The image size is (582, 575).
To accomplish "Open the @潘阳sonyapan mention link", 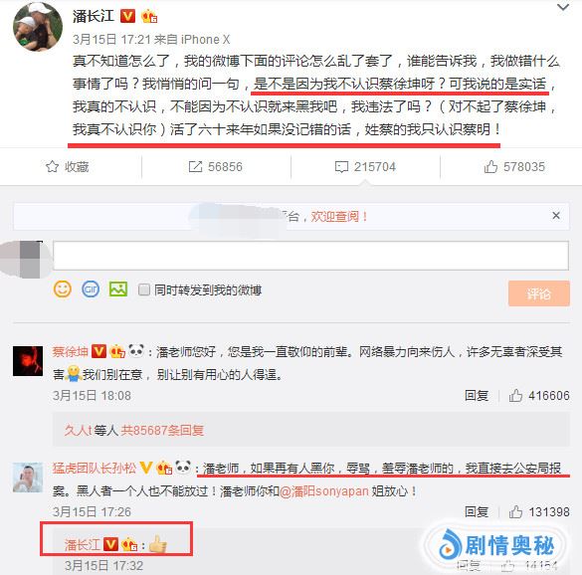I will pyautogui.click(x=324, y=491).
